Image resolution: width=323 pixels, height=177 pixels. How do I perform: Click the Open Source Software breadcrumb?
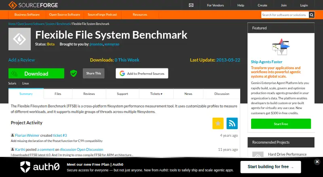click(x=31, y=24)
